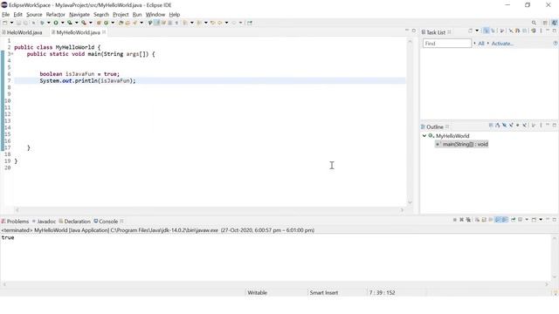The image size is (559, 314).
Task: Open the New Task dropdown arrow
Action: click(x=477, y=31)
